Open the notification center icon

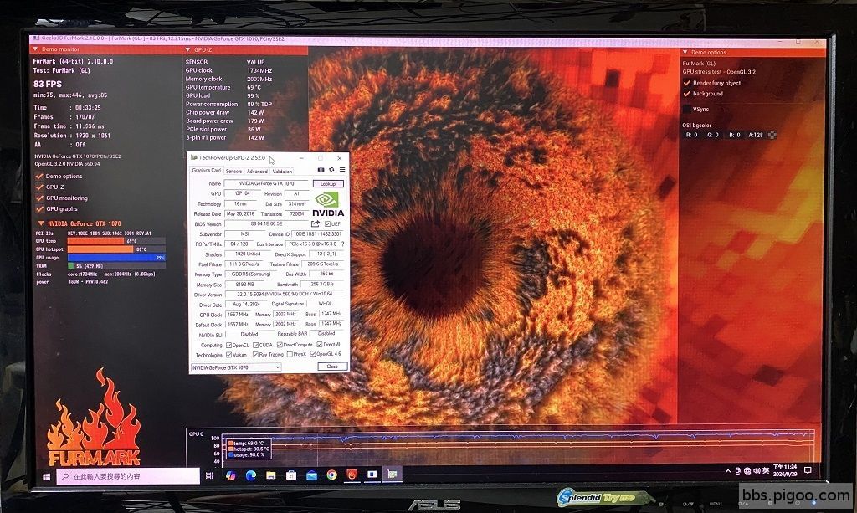coord(808,470)
